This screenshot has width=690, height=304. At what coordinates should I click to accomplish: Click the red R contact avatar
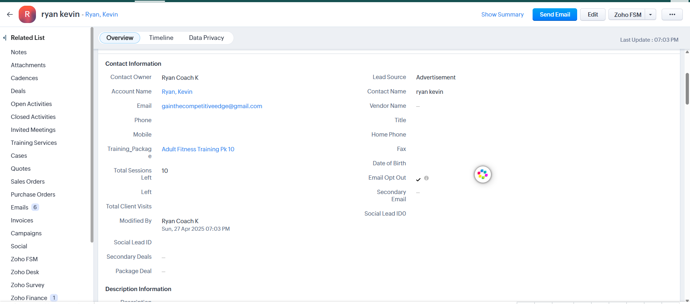(27, 14)
